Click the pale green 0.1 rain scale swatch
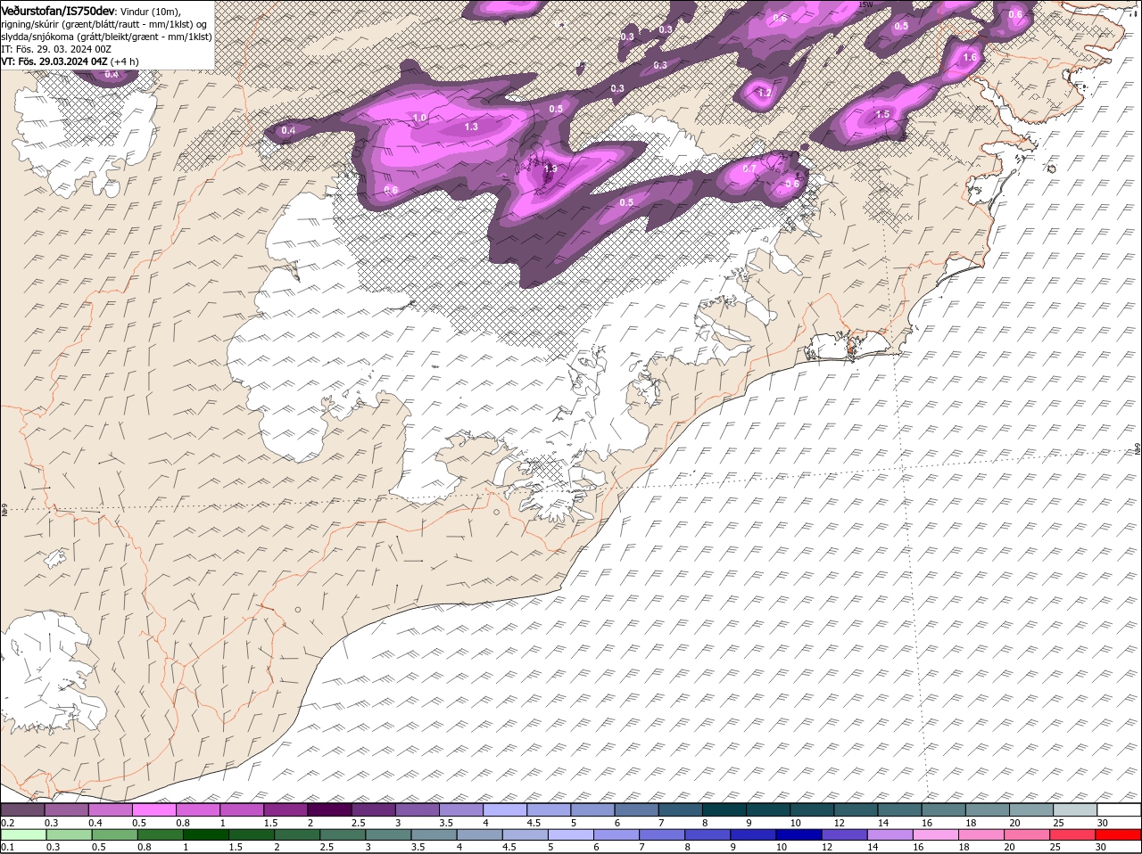 click(x=22, y=834)
